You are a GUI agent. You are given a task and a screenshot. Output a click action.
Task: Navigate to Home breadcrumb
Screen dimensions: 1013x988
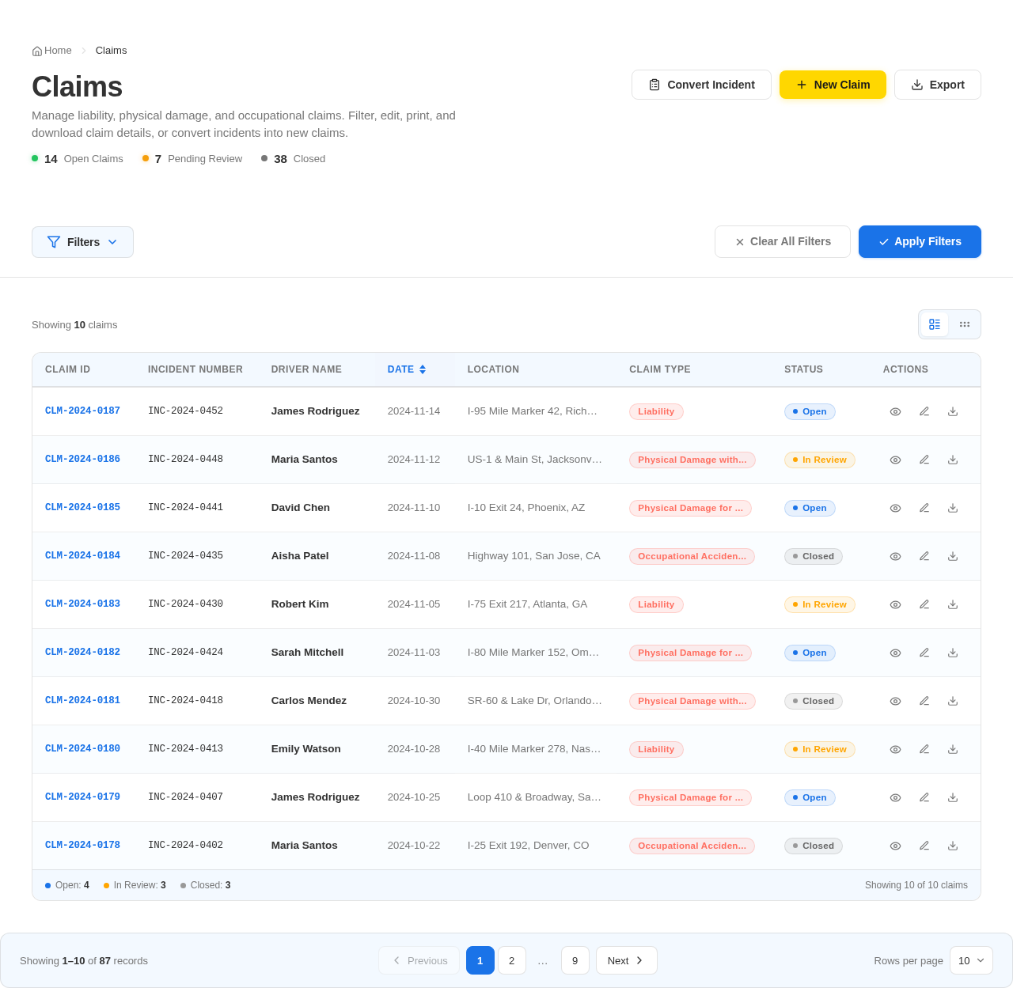(x=52, y=51)
